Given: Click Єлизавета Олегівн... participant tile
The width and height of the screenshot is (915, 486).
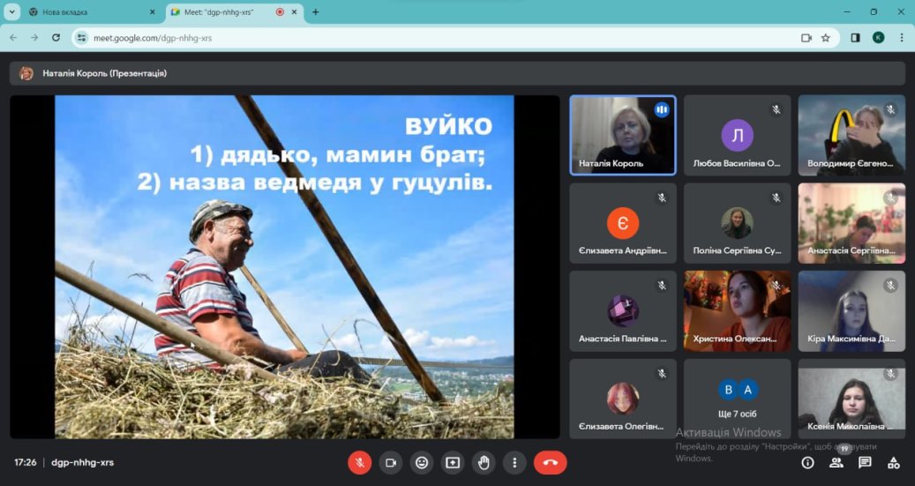Looking at the screenshot, I should (623, 399).
